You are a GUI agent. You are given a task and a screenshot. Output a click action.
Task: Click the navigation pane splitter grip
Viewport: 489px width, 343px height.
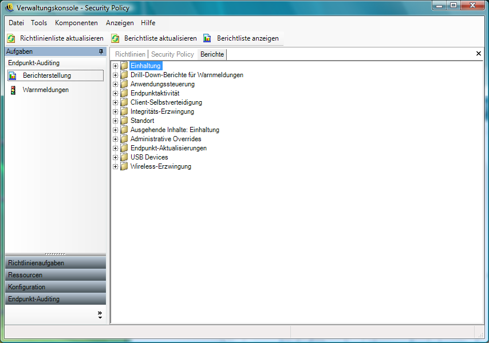55,254
